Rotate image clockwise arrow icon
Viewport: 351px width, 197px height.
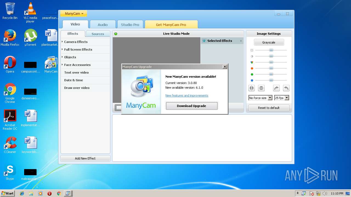tap(276, 88)
